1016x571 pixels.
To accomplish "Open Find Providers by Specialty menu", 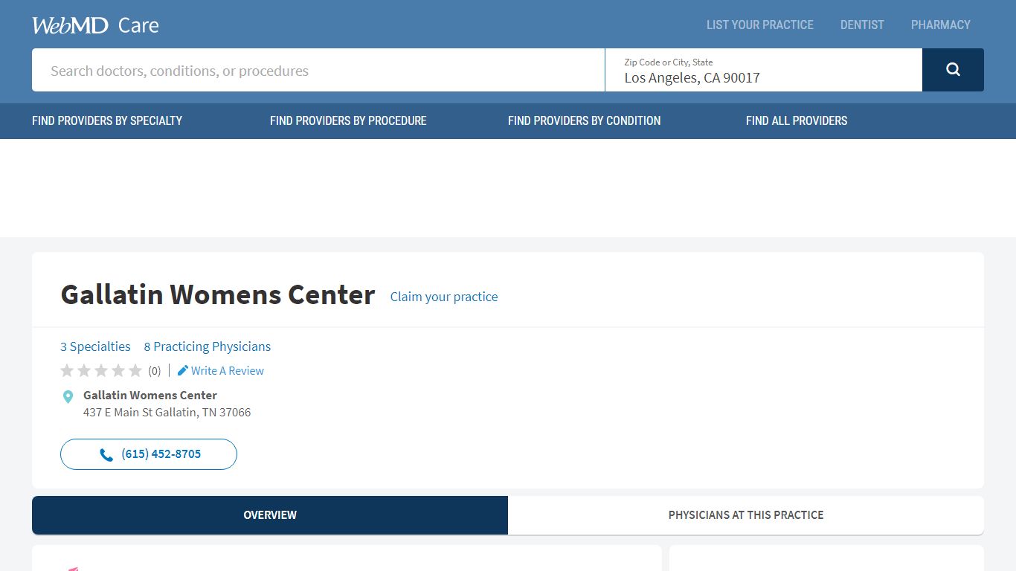I will point(107,120).
